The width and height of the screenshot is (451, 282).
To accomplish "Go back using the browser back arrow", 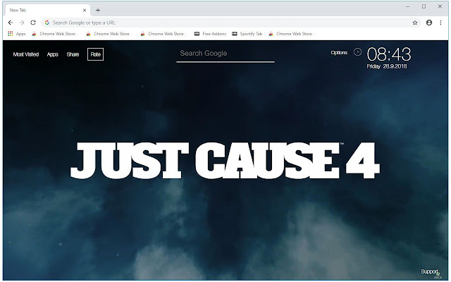I will [11, 23].
